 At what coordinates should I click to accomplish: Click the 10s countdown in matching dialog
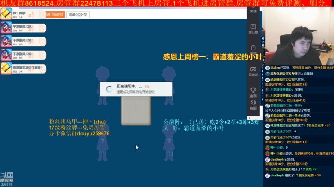tap(147, 87)
